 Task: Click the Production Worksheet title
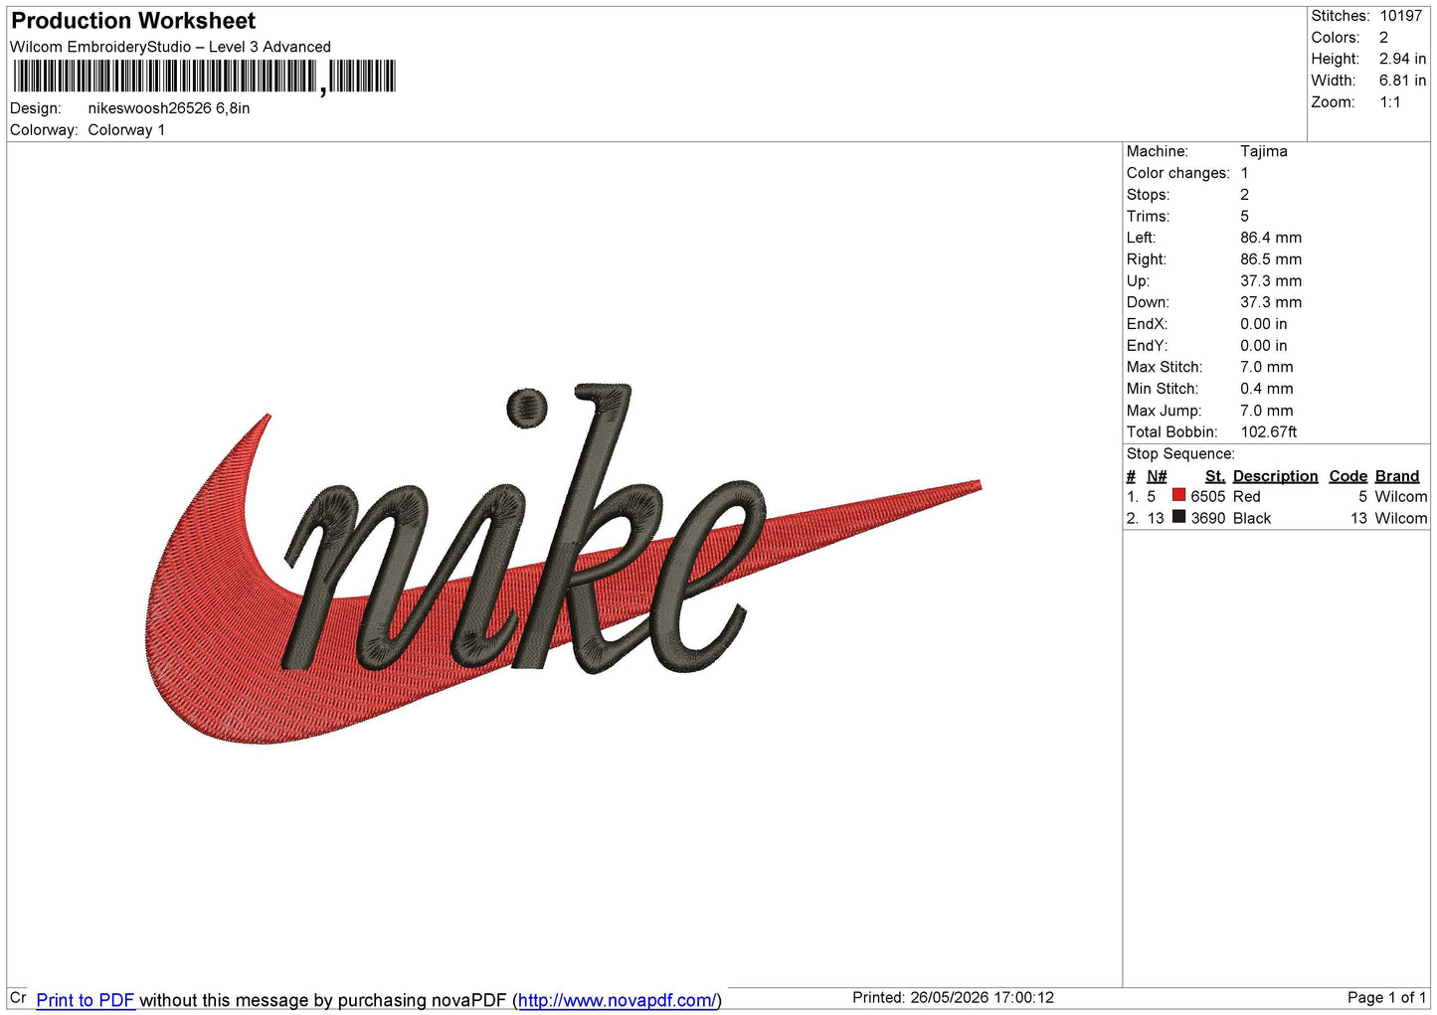tap(133, 21)
